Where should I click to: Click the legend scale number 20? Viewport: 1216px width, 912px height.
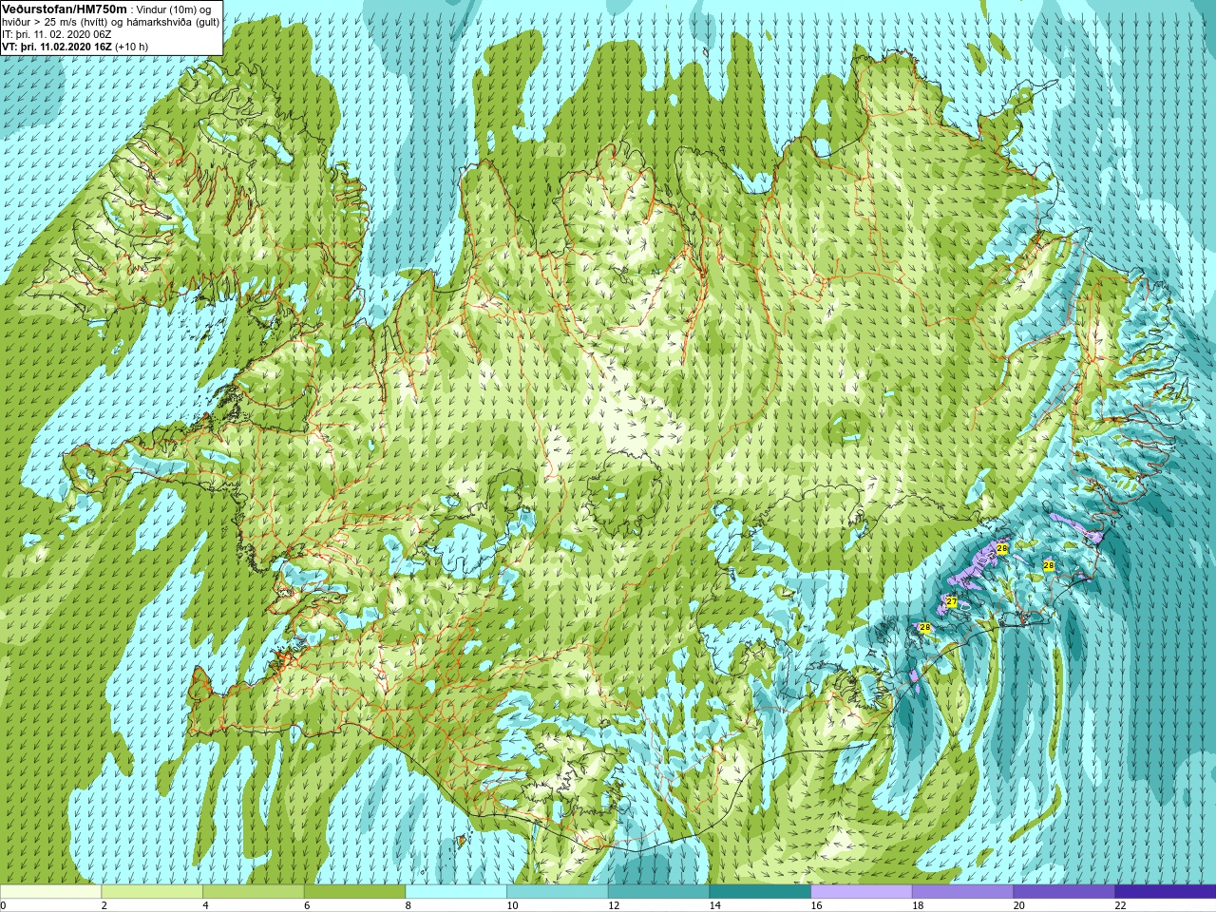tap(1018, 905)
